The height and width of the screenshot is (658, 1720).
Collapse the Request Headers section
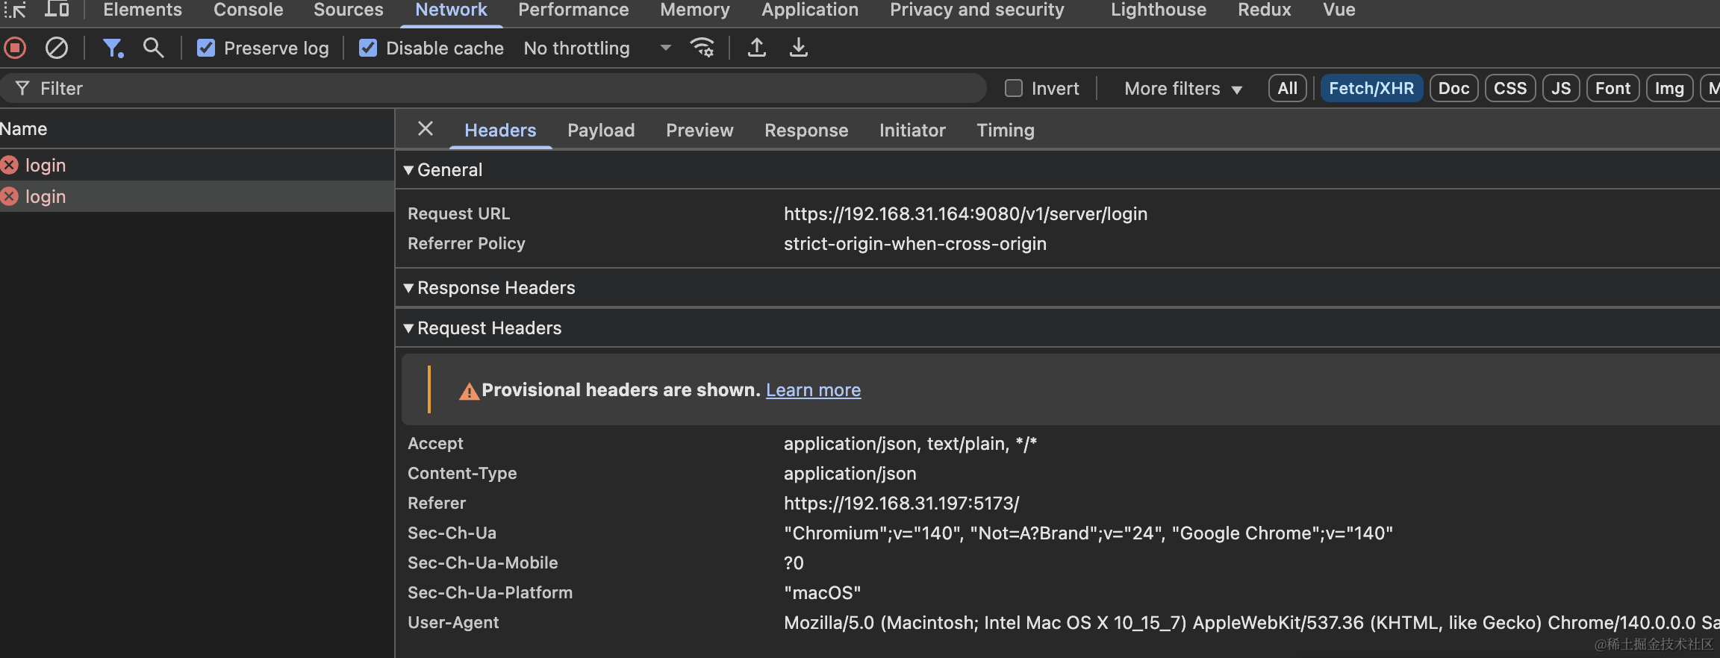coord(482,328)
